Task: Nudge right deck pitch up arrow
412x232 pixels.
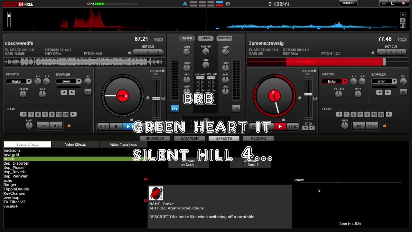Action: point(311,128)
